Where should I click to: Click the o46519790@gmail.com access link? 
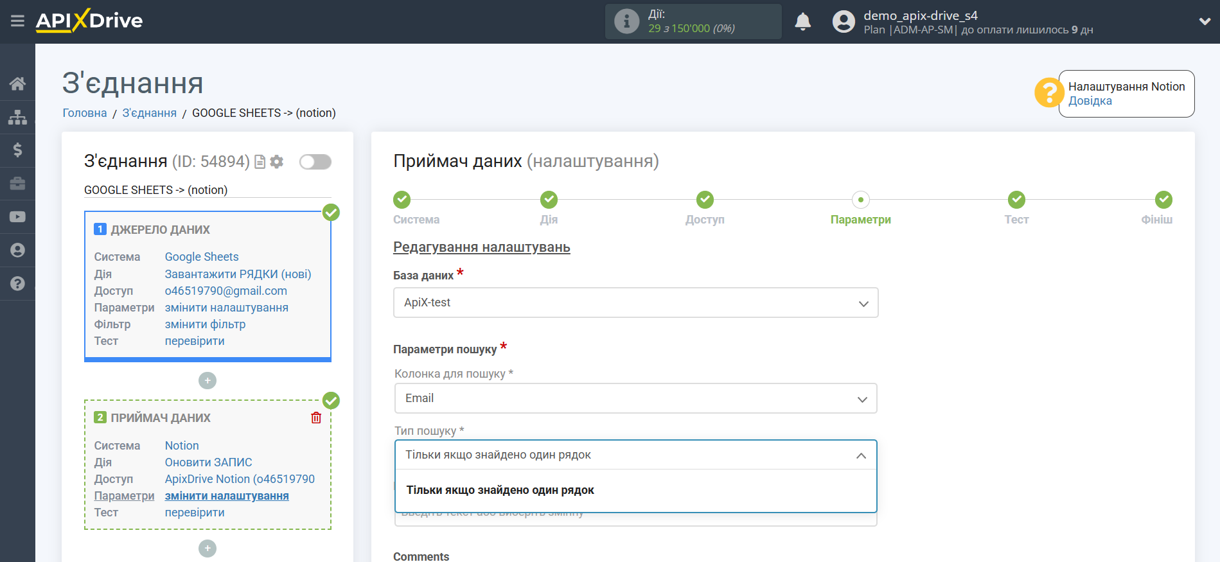[x=226, y=291]
